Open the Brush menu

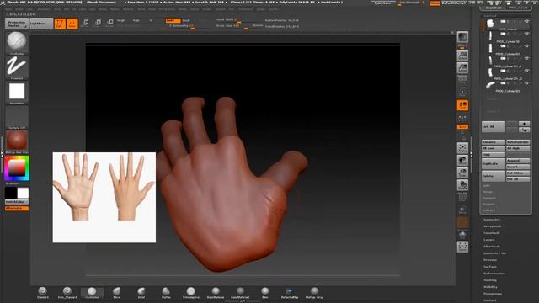(x=19, y=9)
